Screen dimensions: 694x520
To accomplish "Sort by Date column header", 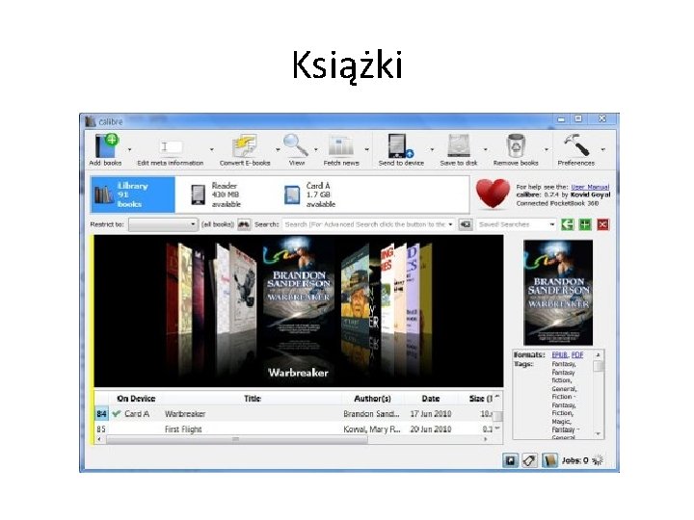I will point(430,399).
